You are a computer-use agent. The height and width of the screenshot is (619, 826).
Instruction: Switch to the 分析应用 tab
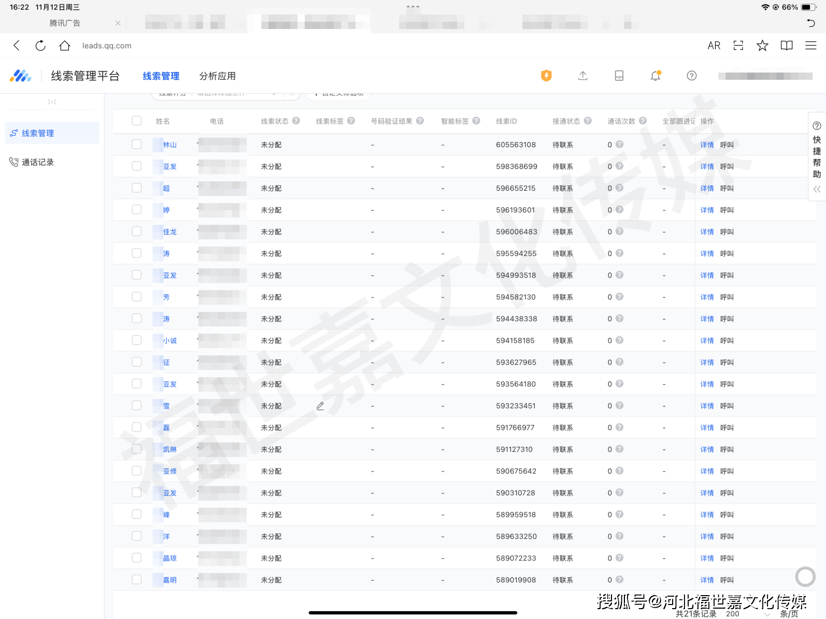pyautogui.click(x=217, y=76)
